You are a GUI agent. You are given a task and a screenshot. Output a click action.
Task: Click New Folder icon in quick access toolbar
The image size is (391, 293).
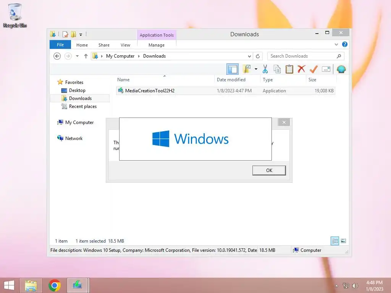73,34
